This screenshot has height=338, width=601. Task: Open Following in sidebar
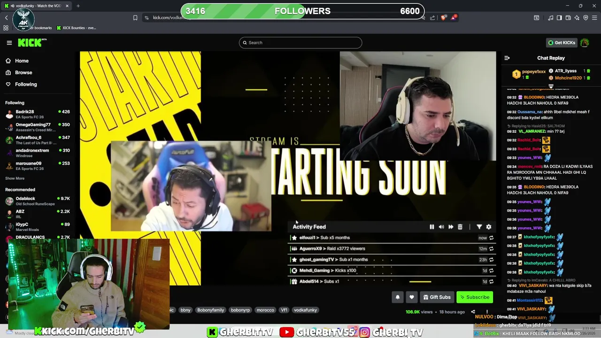click(21, 84)
